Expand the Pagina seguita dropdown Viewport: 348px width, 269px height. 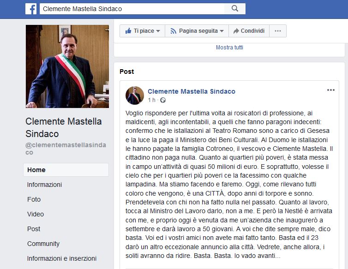point(197,31)
